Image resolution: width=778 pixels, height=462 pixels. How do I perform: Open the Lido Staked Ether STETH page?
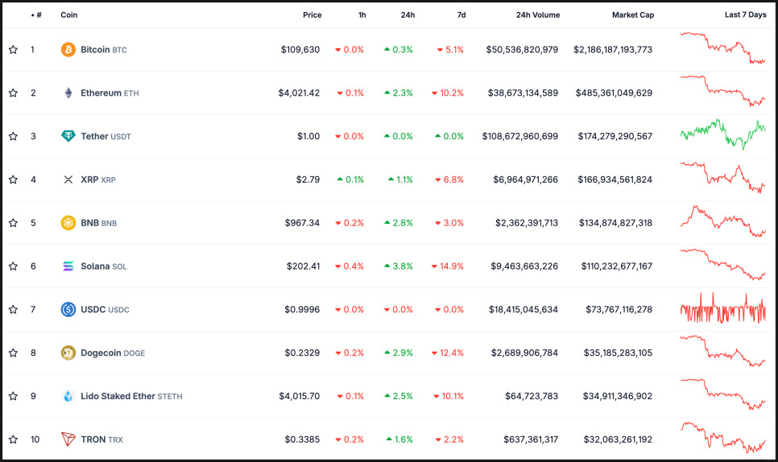[x=131, y=396]
